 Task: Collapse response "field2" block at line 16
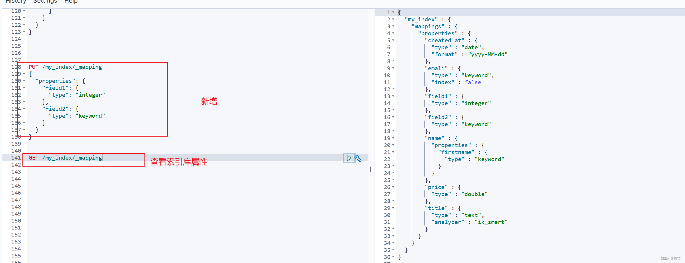(393, 117)
